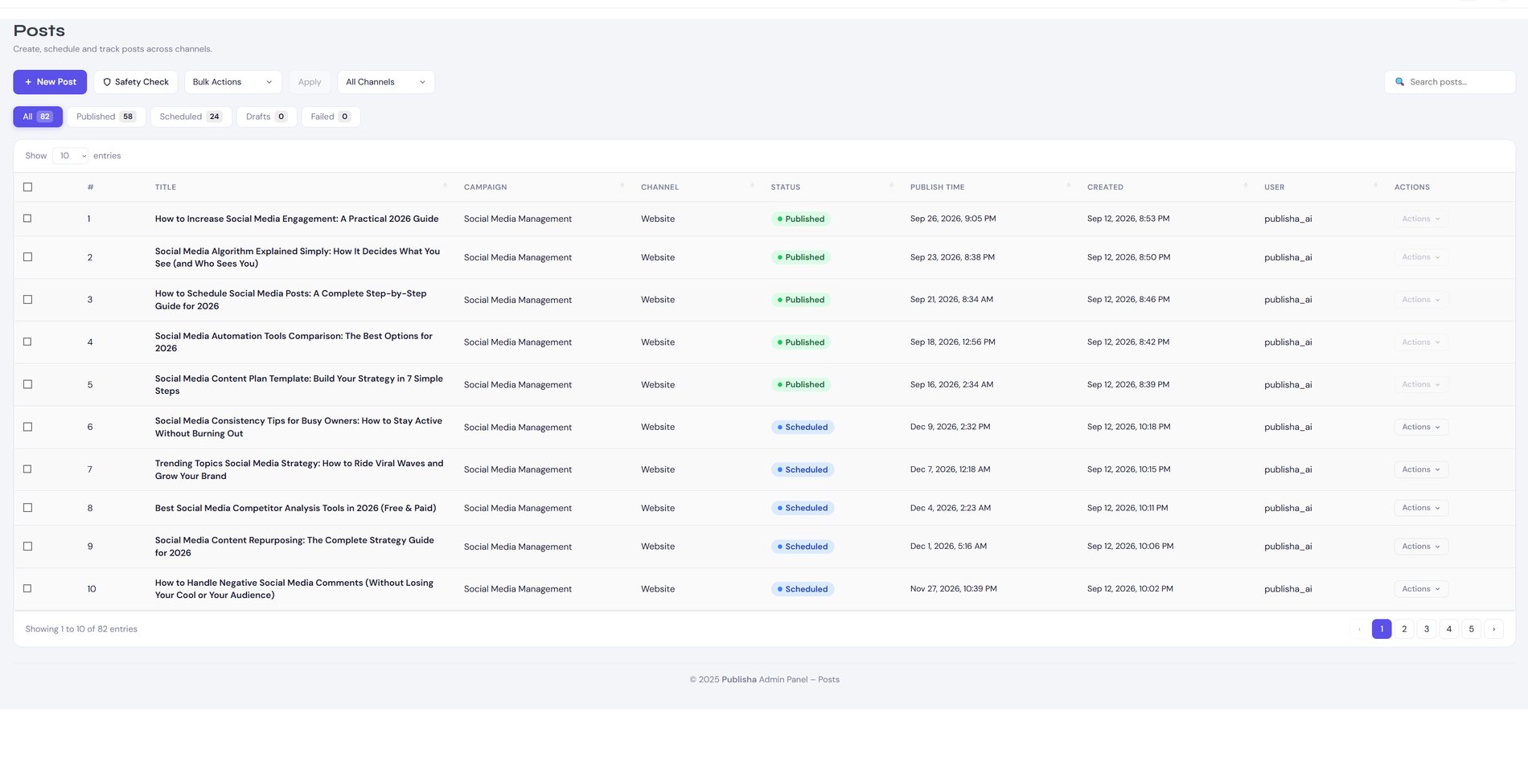Open the Bulk Actions dropdown
Image resolution: width=1528 pixels, height=782 pixels.
pos(233,82)
